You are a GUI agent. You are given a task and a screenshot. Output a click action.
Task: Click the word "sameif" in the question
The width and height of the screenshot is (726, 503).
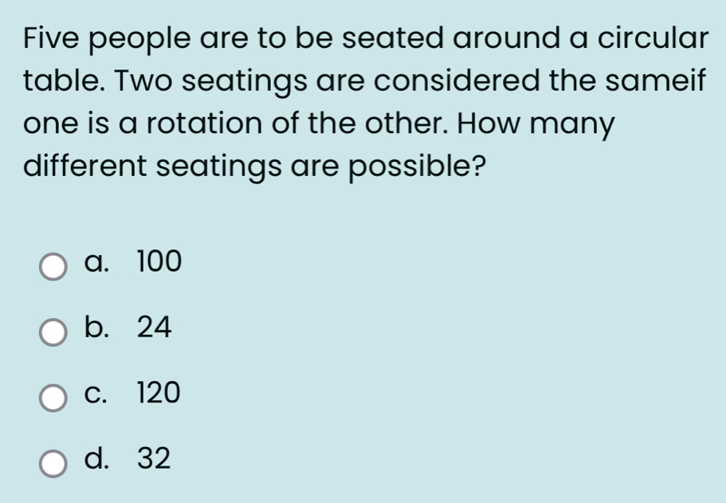(x=655, y=81)
